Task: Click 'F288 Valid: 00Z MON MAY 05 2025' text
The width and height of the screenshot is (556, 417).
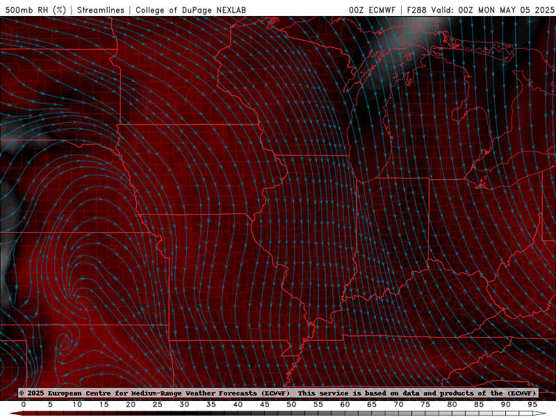Action: [x=480, y=10]
